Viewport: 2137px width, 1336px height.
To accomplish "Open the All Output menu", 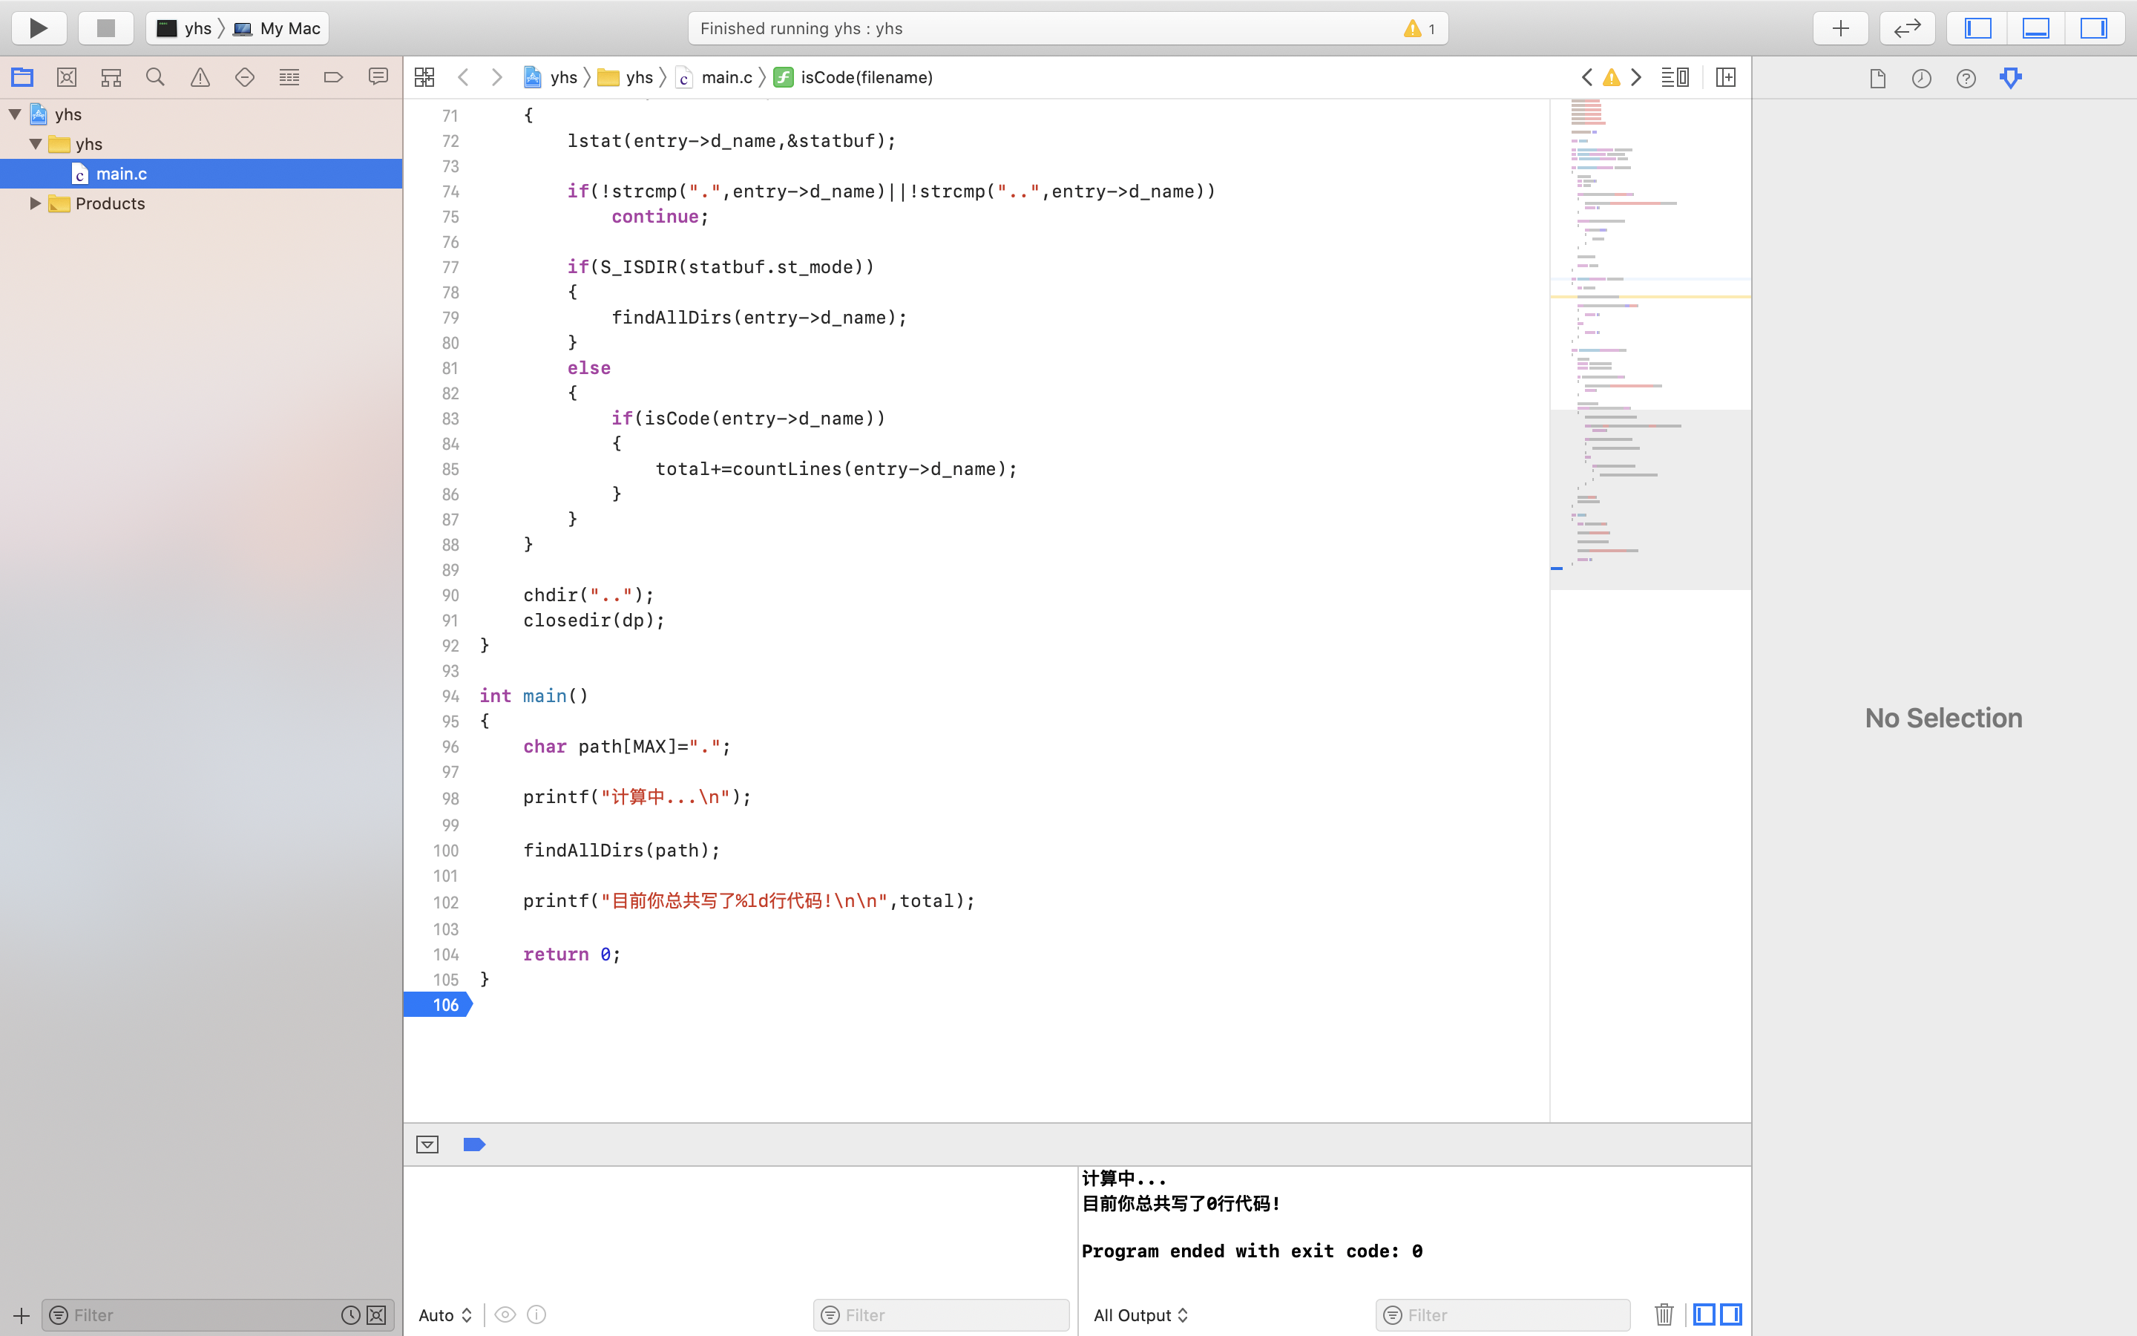I will [x=1141, y=1314].
